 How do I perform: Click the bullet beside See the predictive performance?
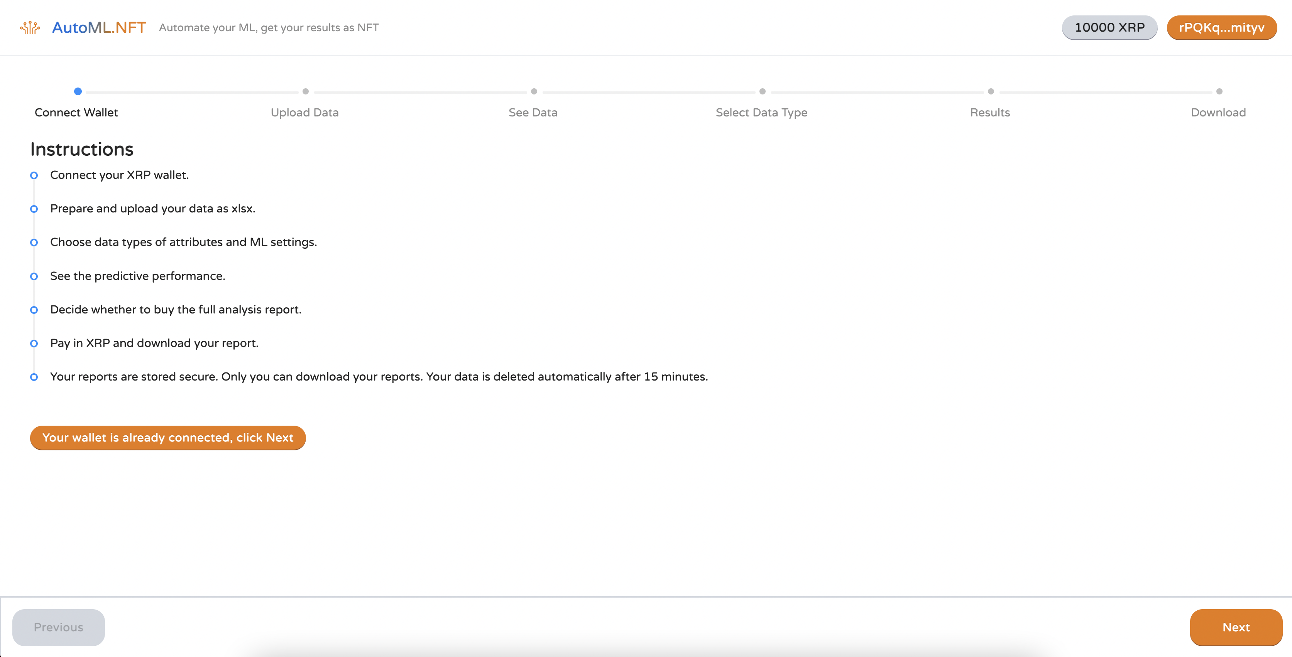34,276
